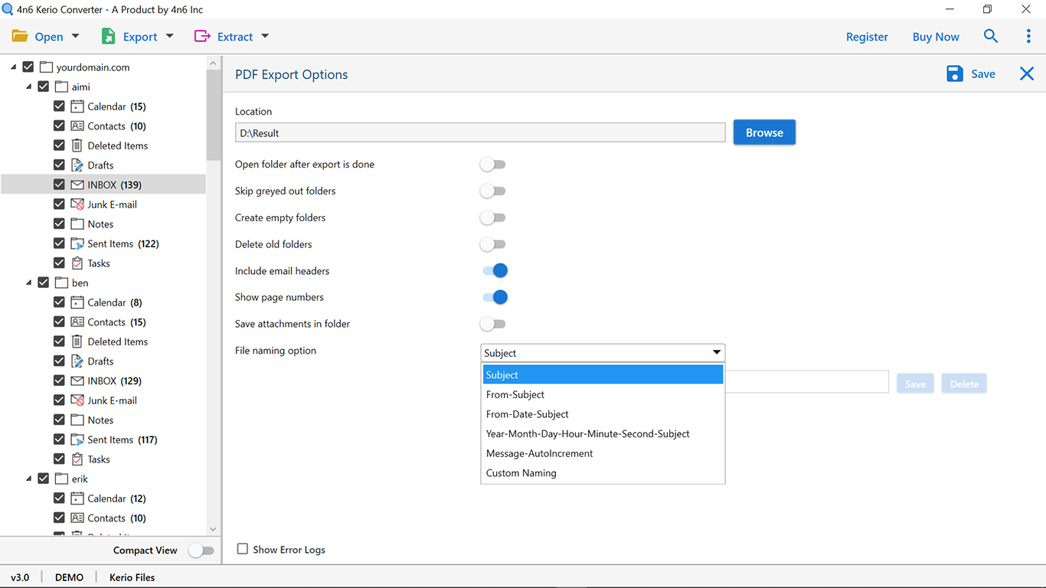Click the Browse button
This screenshot has height=588, width=1046.
pos(764,132)
